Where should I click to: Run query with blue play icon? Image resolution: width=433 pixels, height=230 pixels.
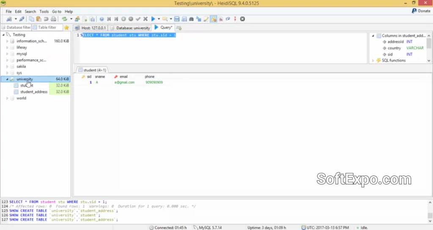coord(153,19)
